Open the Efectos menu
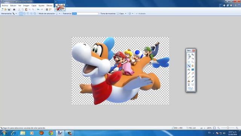This screenshot has height=136, width=241. (x=49, y=6)
